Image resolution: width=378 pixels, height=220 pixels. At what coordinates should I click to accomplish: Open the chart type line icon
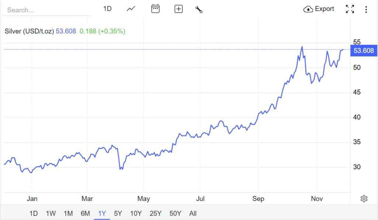pos(131,9)
